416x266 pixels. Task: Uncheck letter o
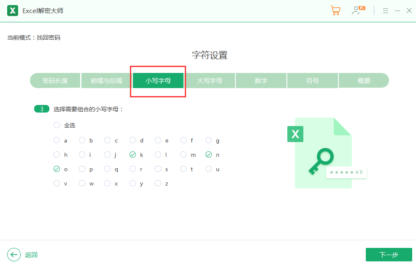pyautogui.click(x=57, y=169)
